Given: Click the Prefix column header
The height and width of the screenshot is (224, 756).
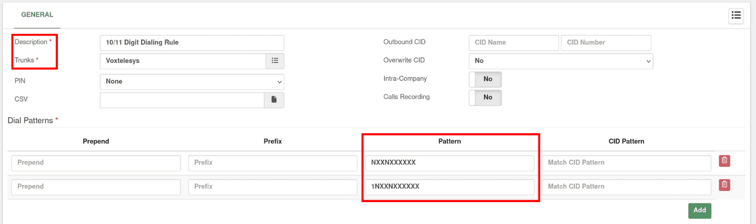Looking at the screenshot, I should pos(273,142).
